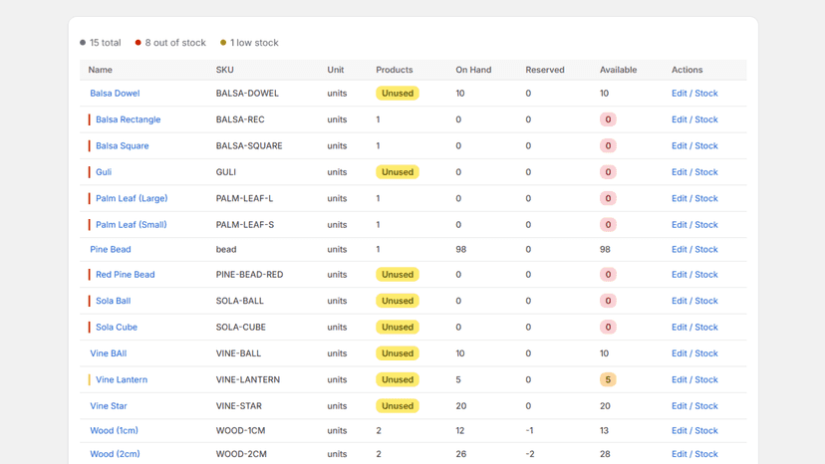Click the On Hand column header

(473, 70)
